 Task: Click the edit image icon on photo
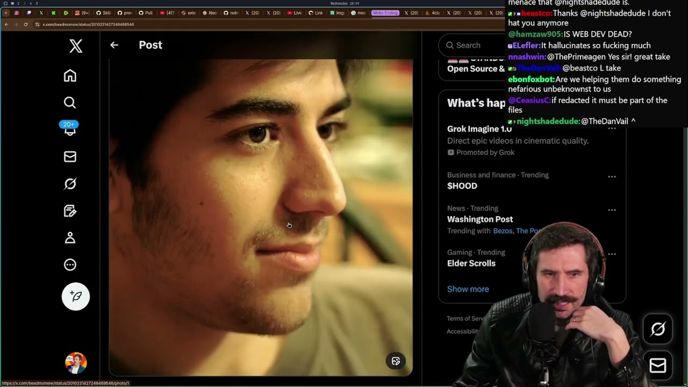pyautogui.click(x=396, y=361)
